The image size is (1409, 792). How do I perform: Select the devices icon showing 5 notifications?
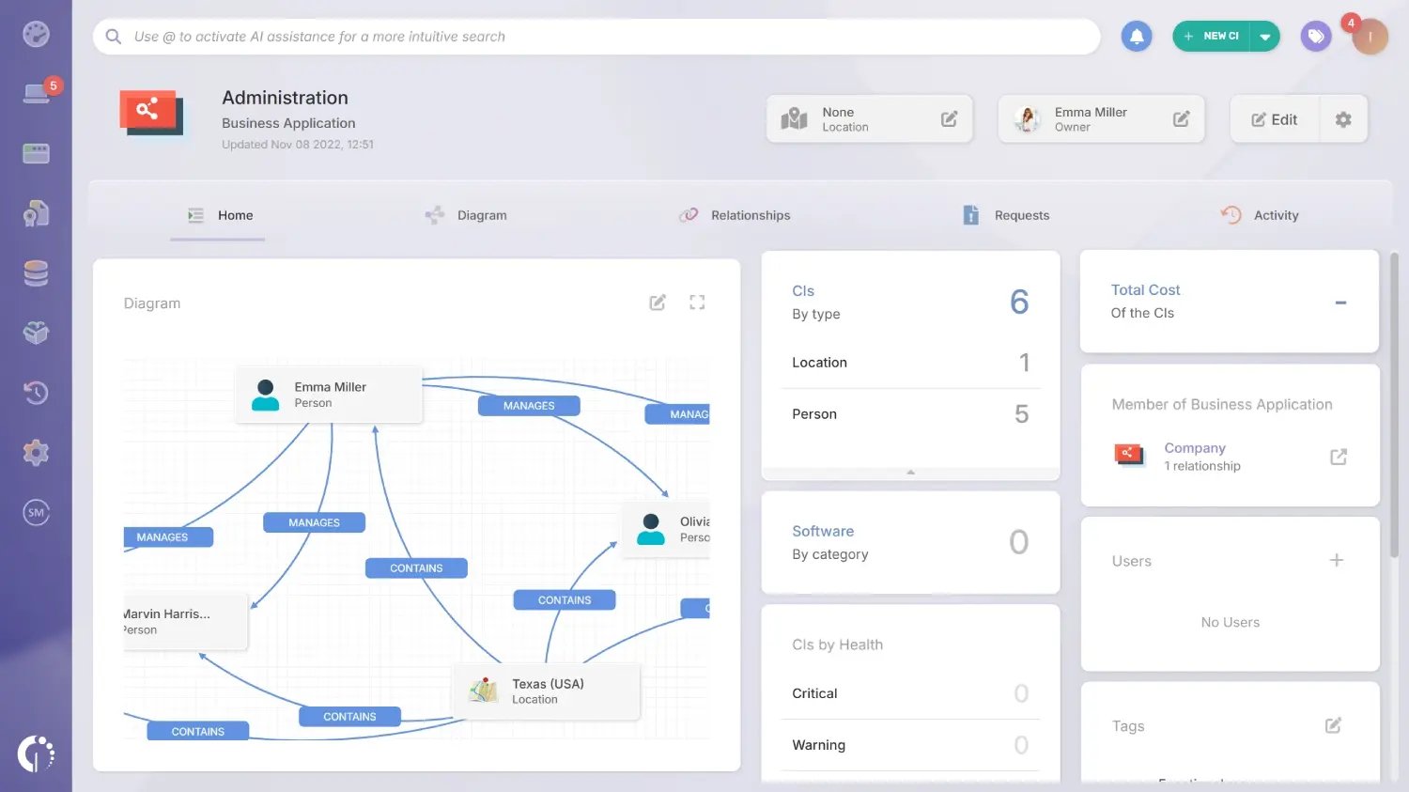click(36, 93)
